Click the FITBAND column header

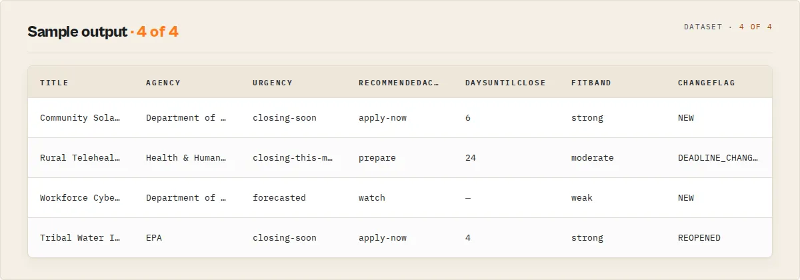591,83
